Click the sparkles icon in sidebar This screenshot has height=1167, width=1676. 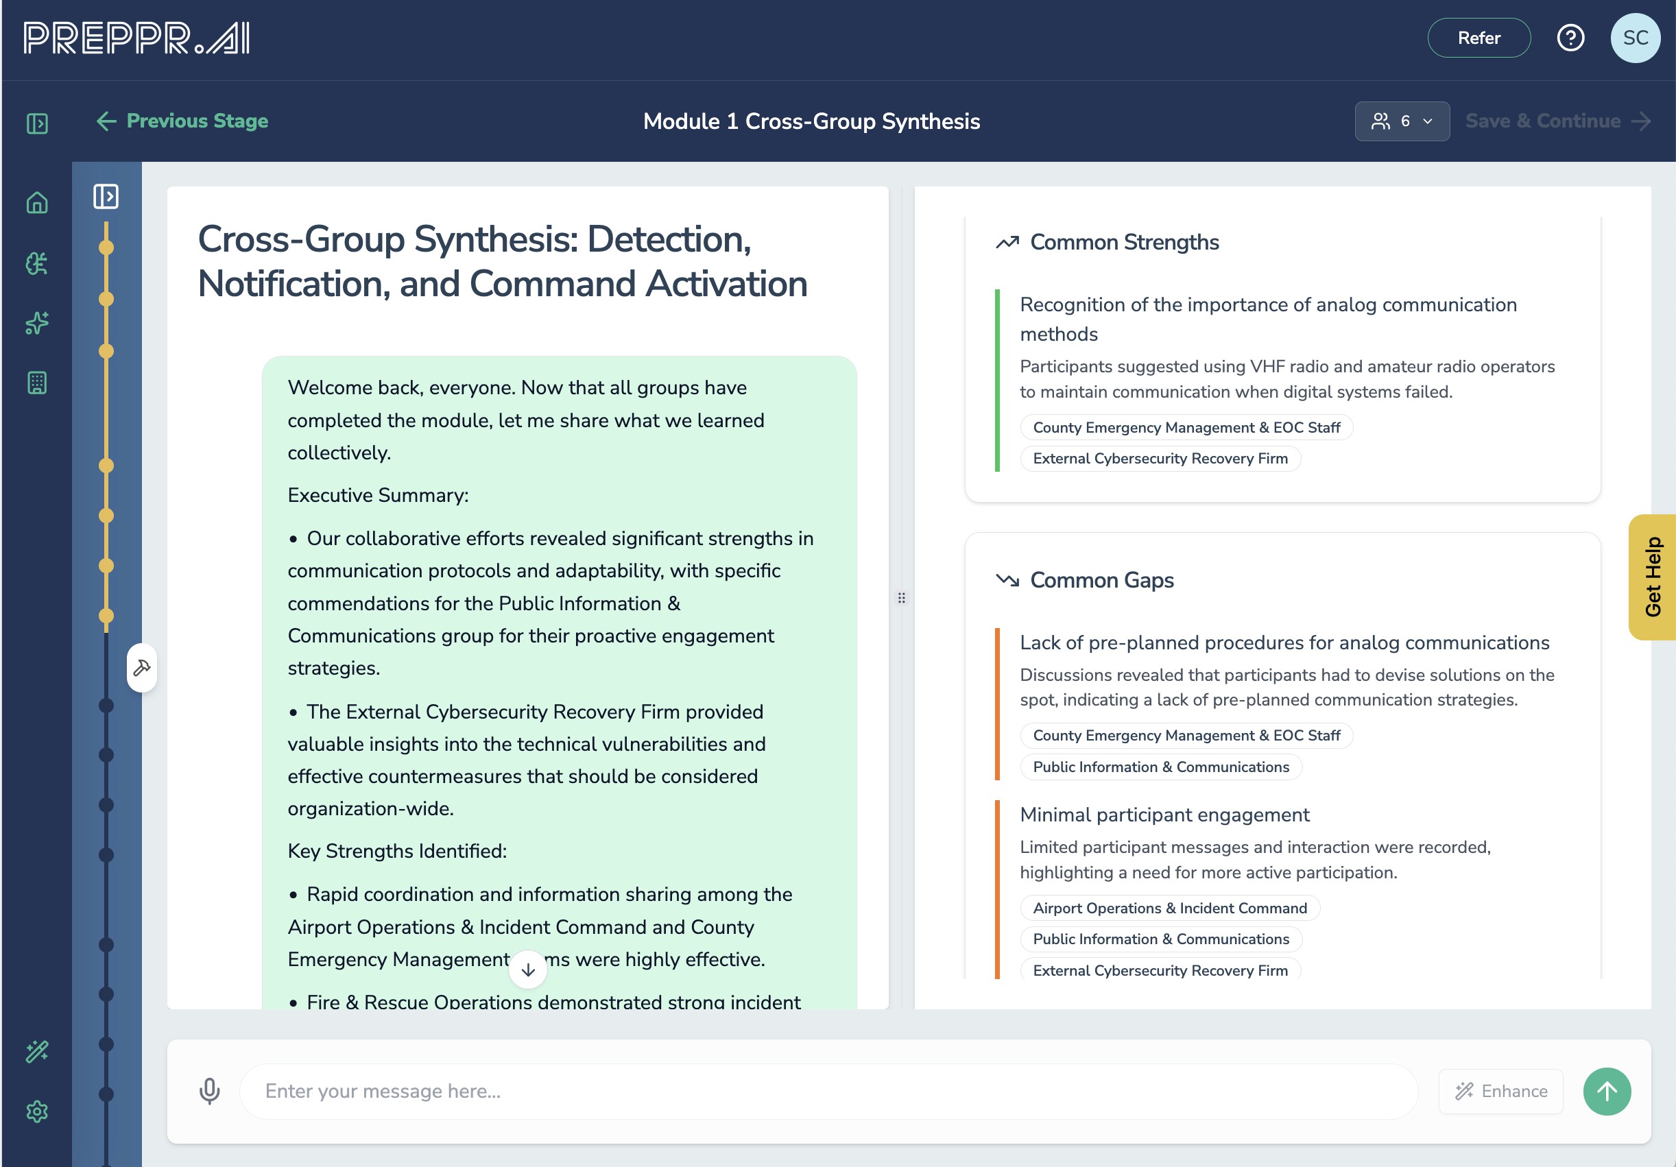coord(37,322)
